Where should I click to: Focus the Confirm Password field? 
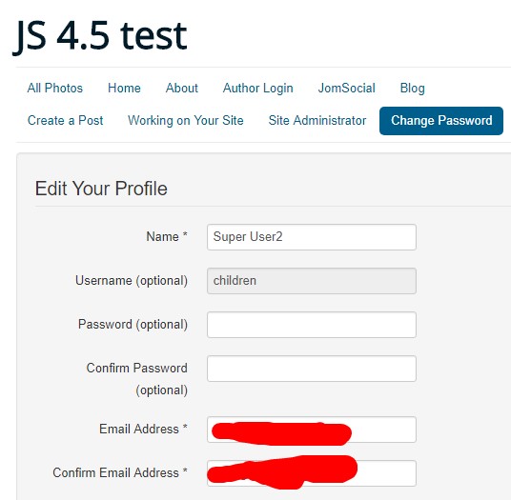(x=312, y=369)
